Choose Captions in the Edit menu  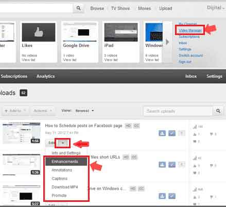pyautogui.click(x=66, y=179)
